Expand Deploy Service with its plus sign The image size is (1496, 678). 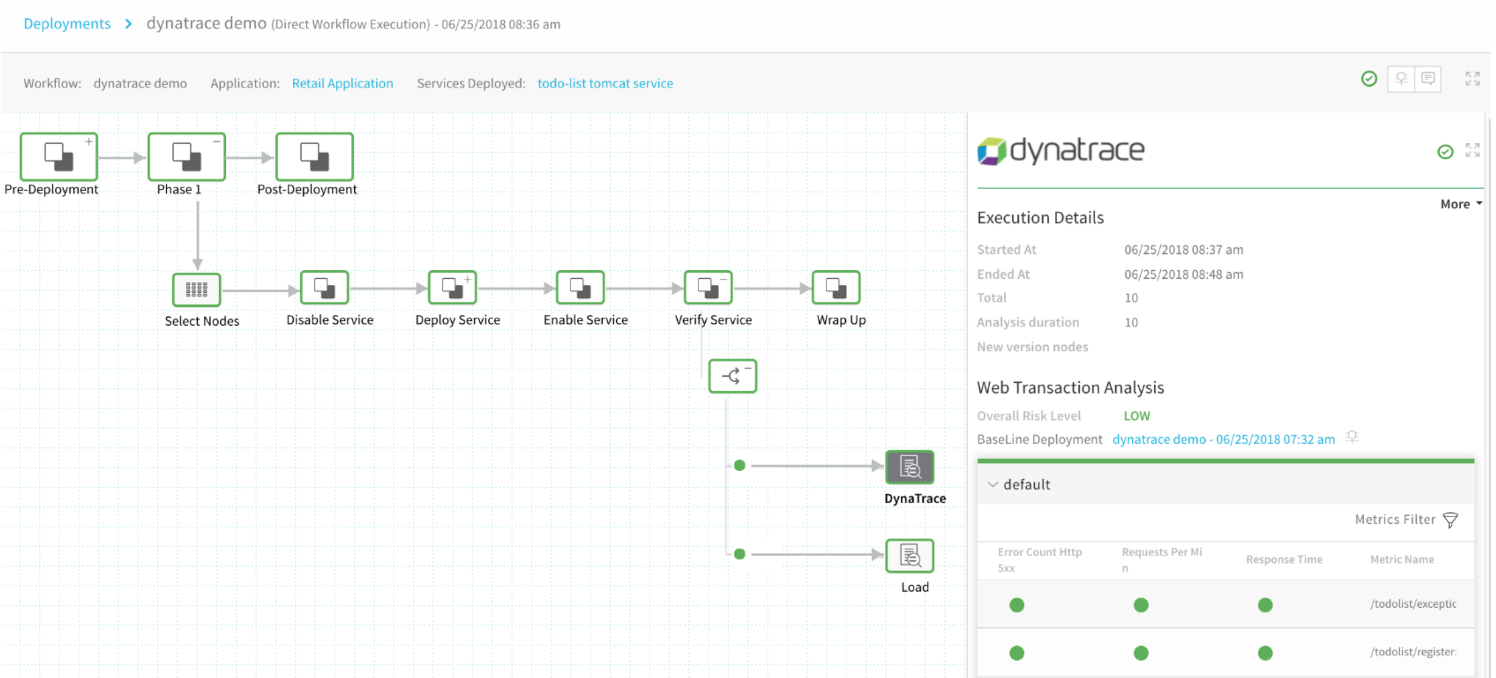(467, 279)
